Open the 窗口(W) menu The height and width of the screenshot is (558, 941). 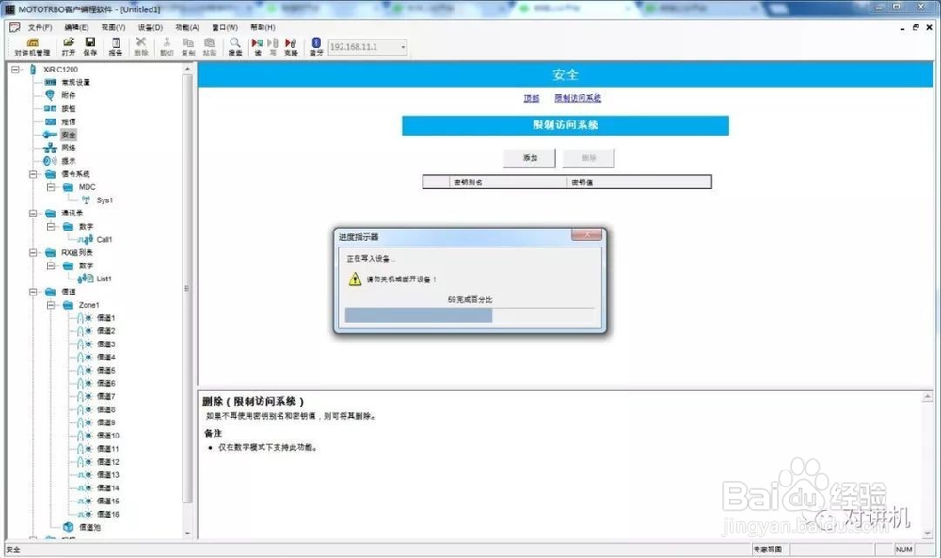[225, 27]
